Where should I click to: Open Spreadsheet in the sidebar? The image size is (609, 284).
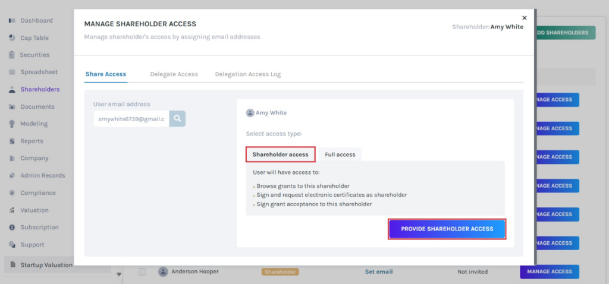point(39,72)
